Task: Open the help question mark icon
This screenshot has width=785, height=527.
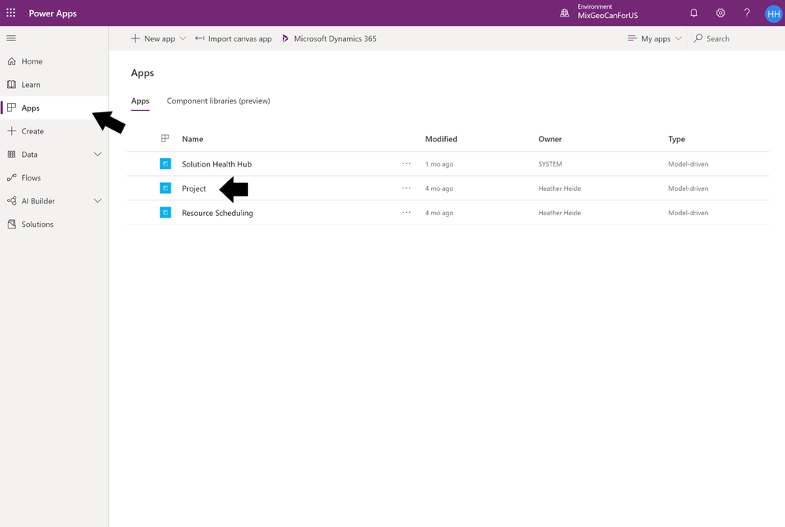Action: 747,13
